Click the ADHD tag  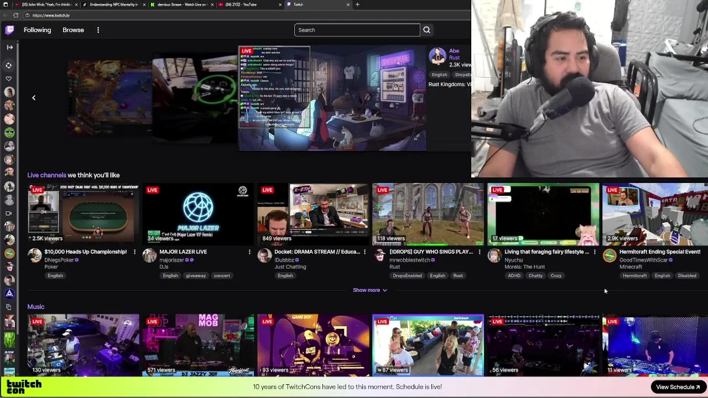click(x=514, y=276)
